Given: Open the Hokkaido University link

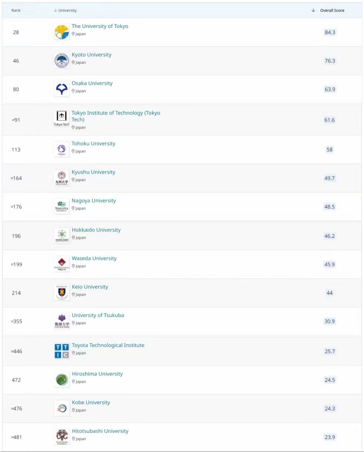Looking at the screenshot, I should point(96,230).
